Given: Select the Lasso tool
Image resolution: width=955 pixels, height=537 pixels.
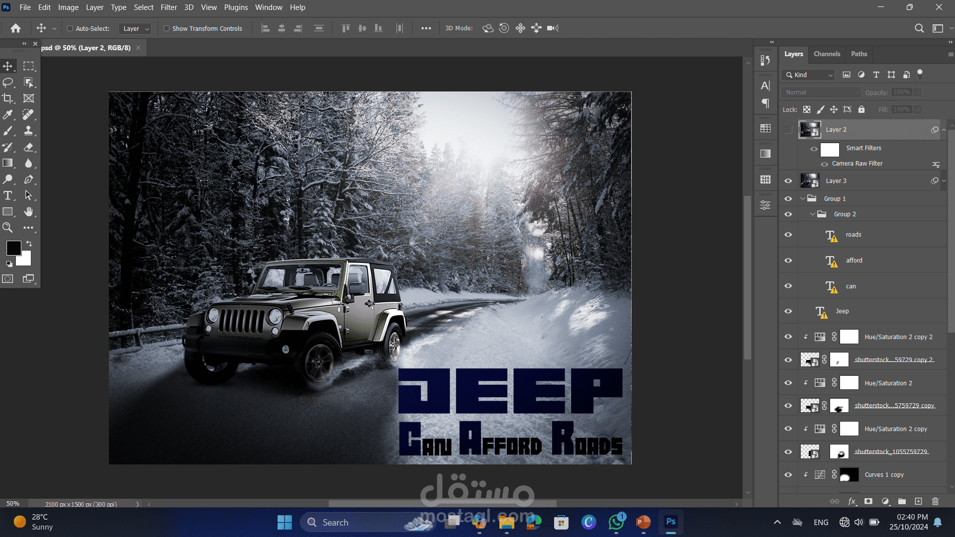Looking at the screenshot, I should point(8,83).
